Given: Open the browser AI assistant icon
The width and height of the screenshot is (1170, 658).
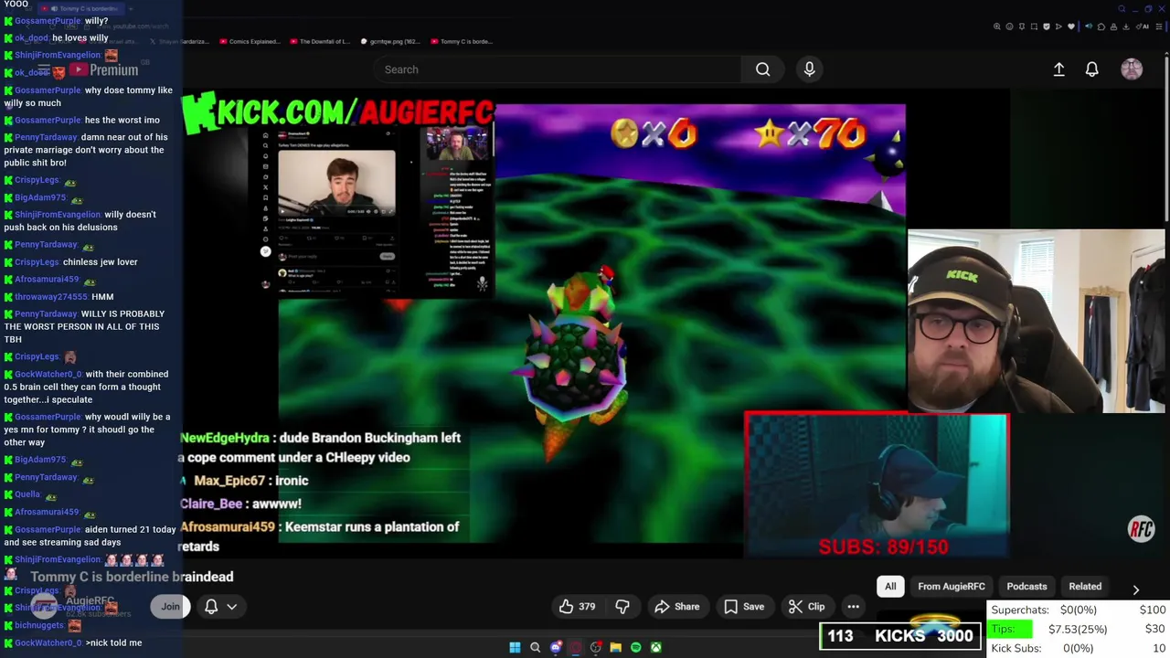Looking at the screenshot, I should coord(1143,27).
